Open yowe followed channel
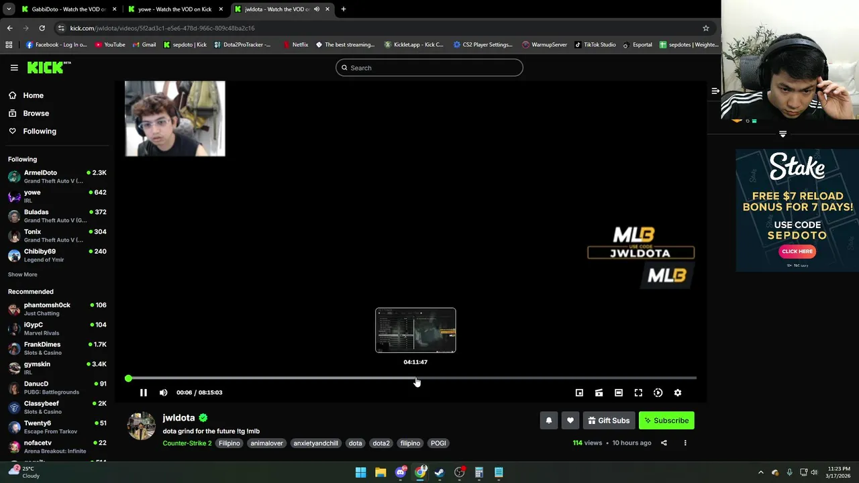The width and height of the screenshot is (859, 483). [x=57, y=196]
